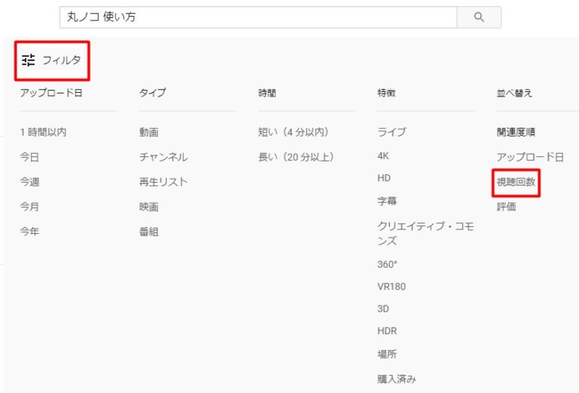Screen dimensions: 579x393
Task: Filter uploads by 1 時間以内
Action: click(43, 132)
